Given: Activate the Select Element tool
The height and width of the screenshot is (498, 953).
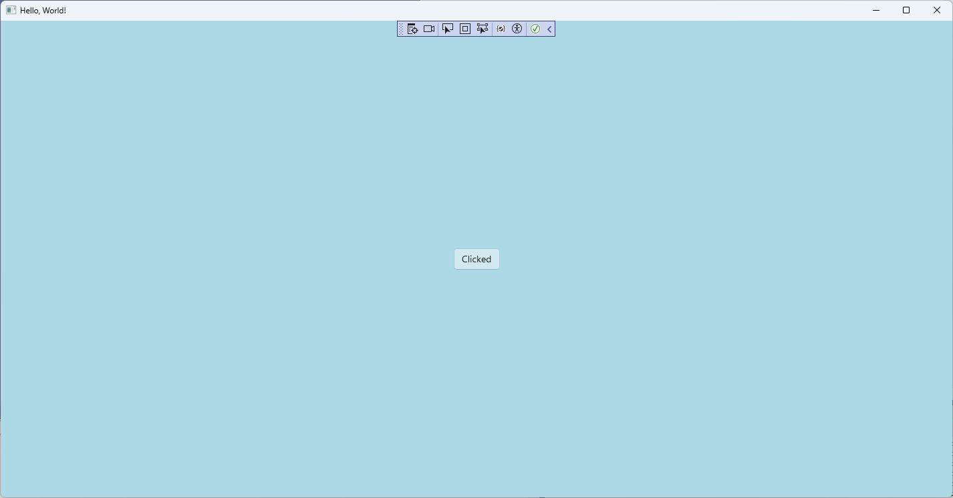Looking at the screenshot, I should click(x=448, y=29).
